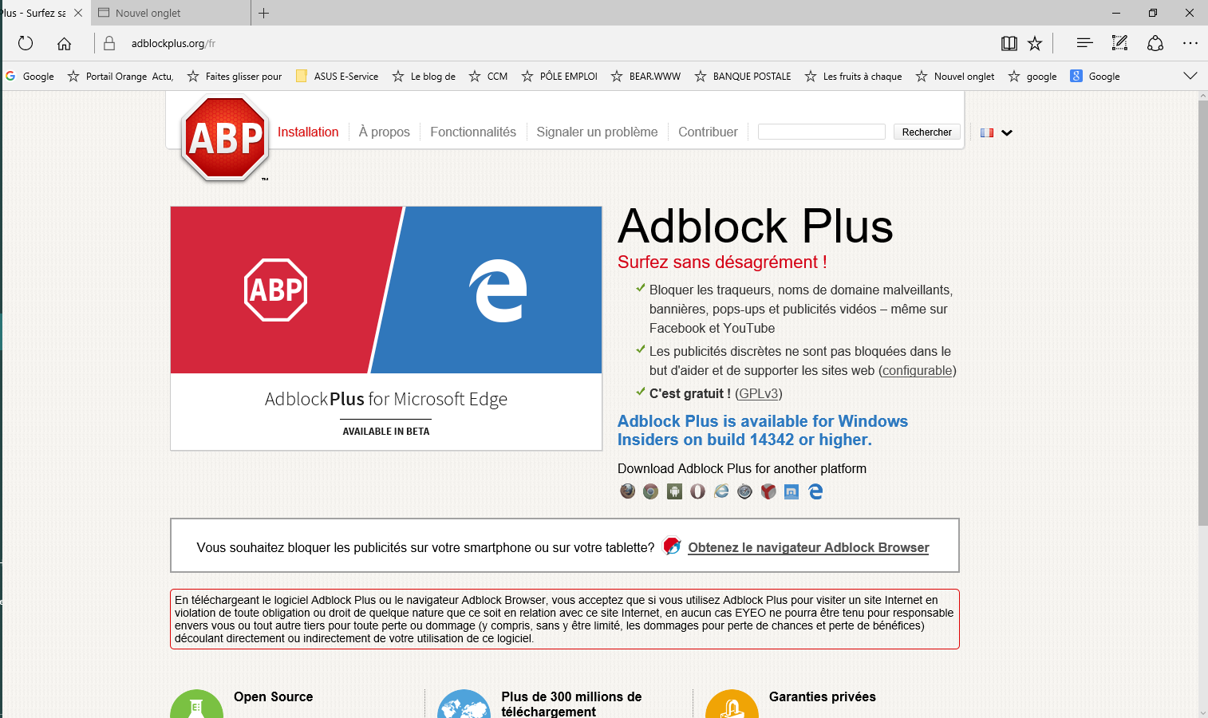
Task: Open the Share icon in Edge toolbar
Action: [x=1155, y=43]
